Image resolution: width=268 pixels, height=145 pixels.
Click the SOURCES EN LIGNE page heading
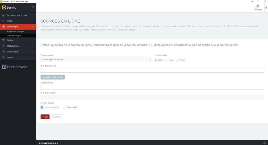pos(60,21)
